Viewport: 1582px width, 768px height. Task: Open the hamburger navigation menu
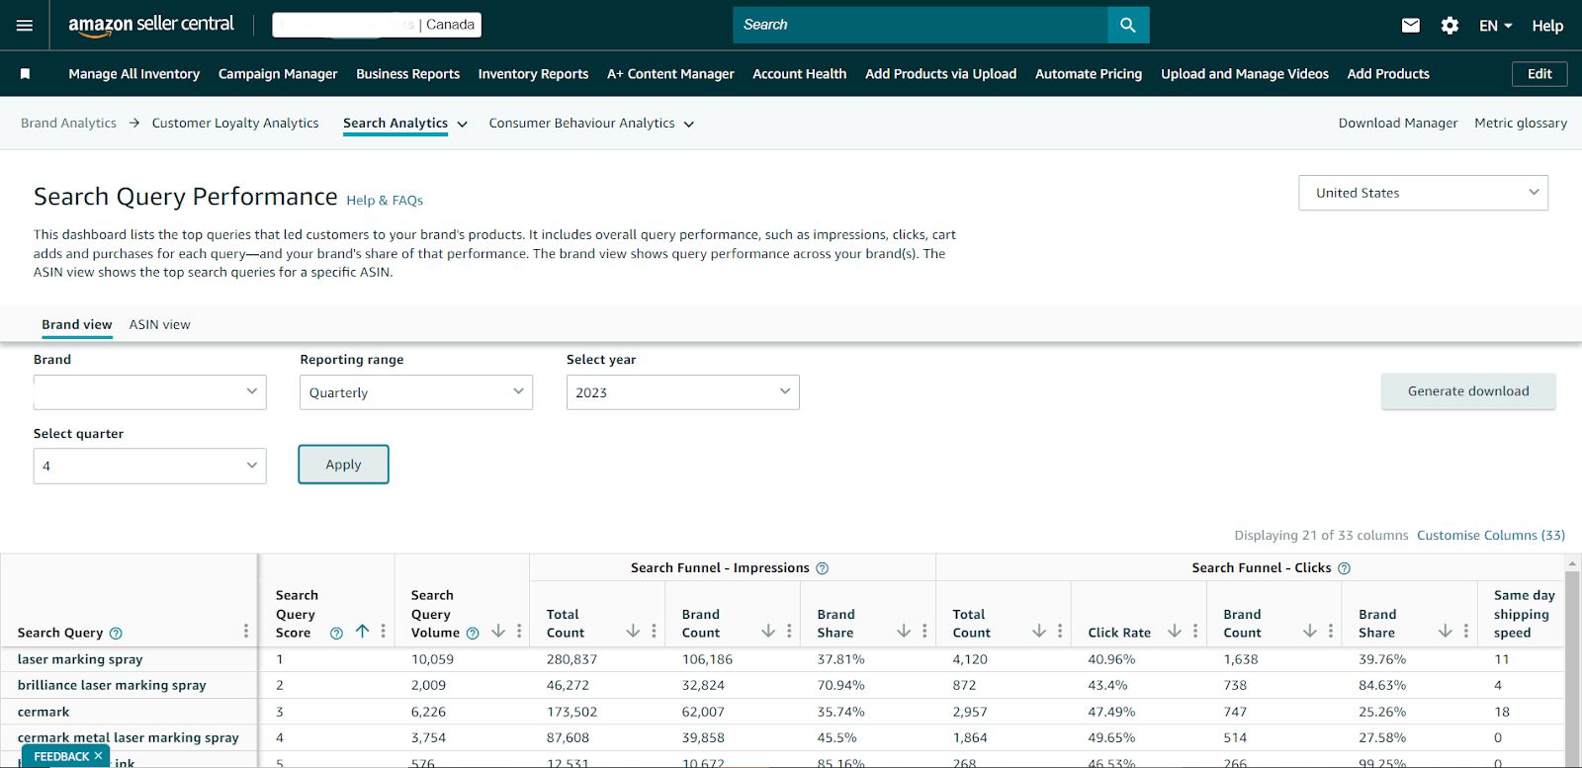25,25
